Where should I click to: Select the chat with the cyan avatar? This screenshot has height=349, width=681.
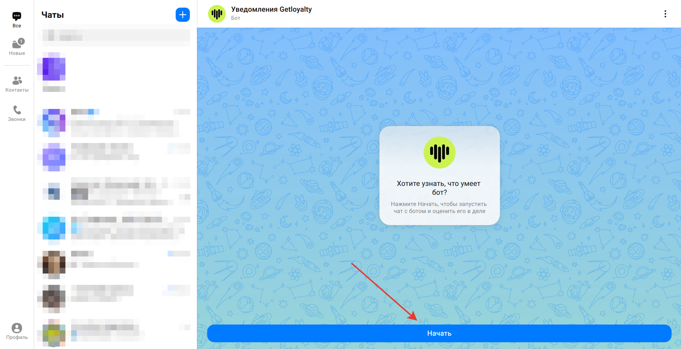click(x=114, y=228)
